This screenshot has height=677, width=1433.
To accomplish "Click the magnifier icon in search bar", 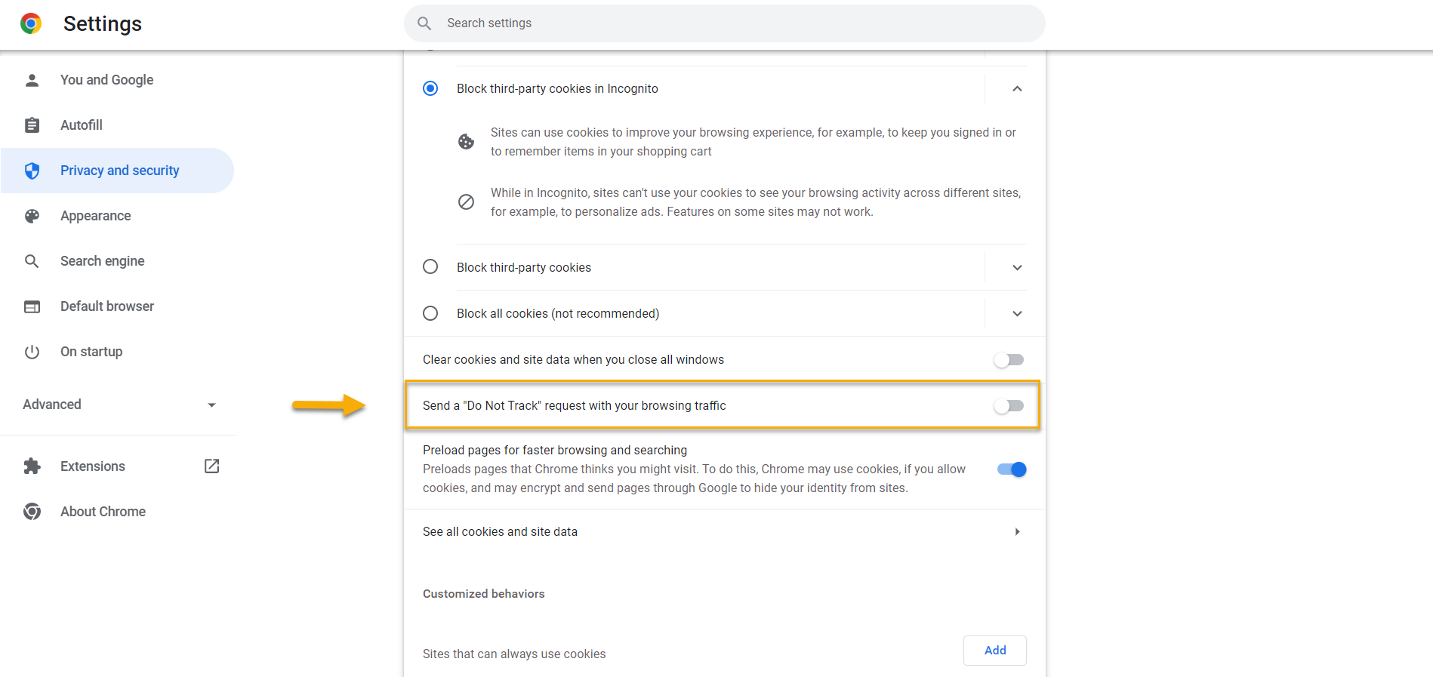I will click(424, 23).
